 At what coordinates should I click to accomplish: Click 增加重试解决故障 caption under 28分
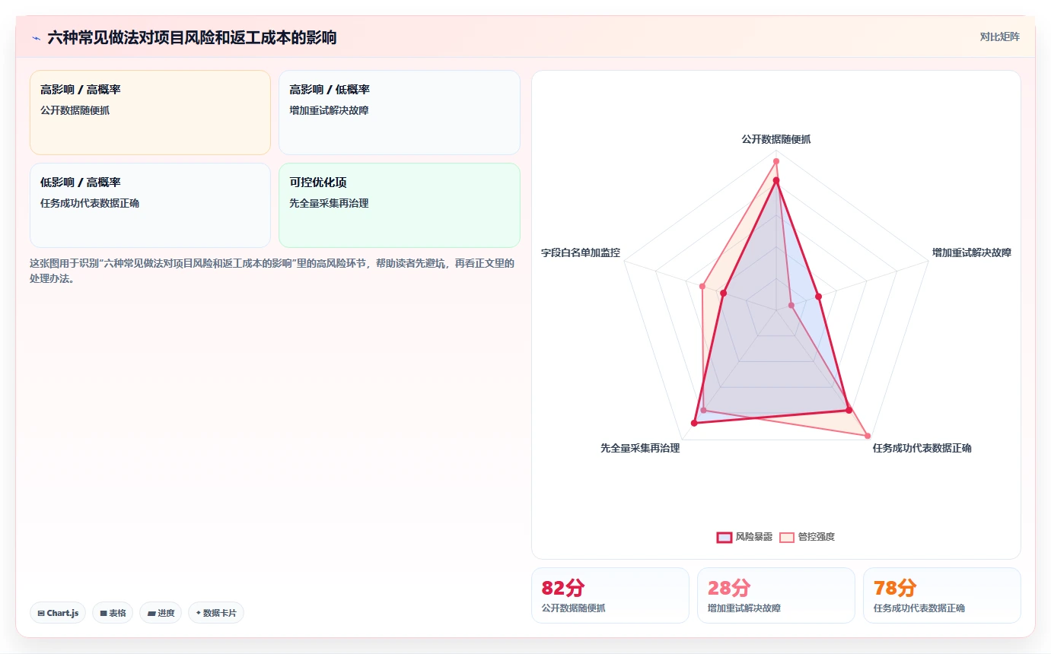(744, 608)
